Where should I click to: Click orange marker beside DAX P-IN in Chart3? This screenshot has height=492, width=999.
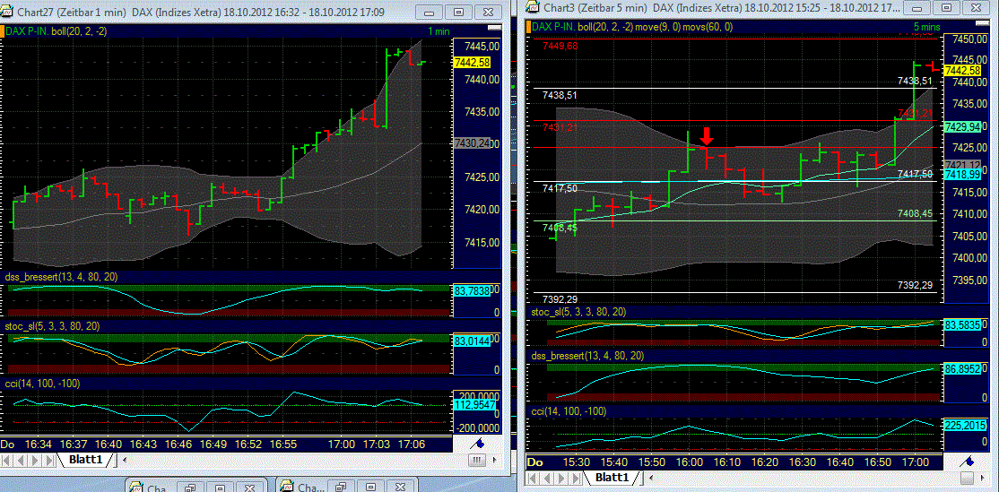tap(529, 26)
